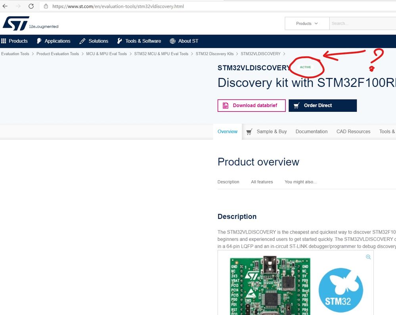
Task: Select the Overview tab
Action: click(228, 132)
